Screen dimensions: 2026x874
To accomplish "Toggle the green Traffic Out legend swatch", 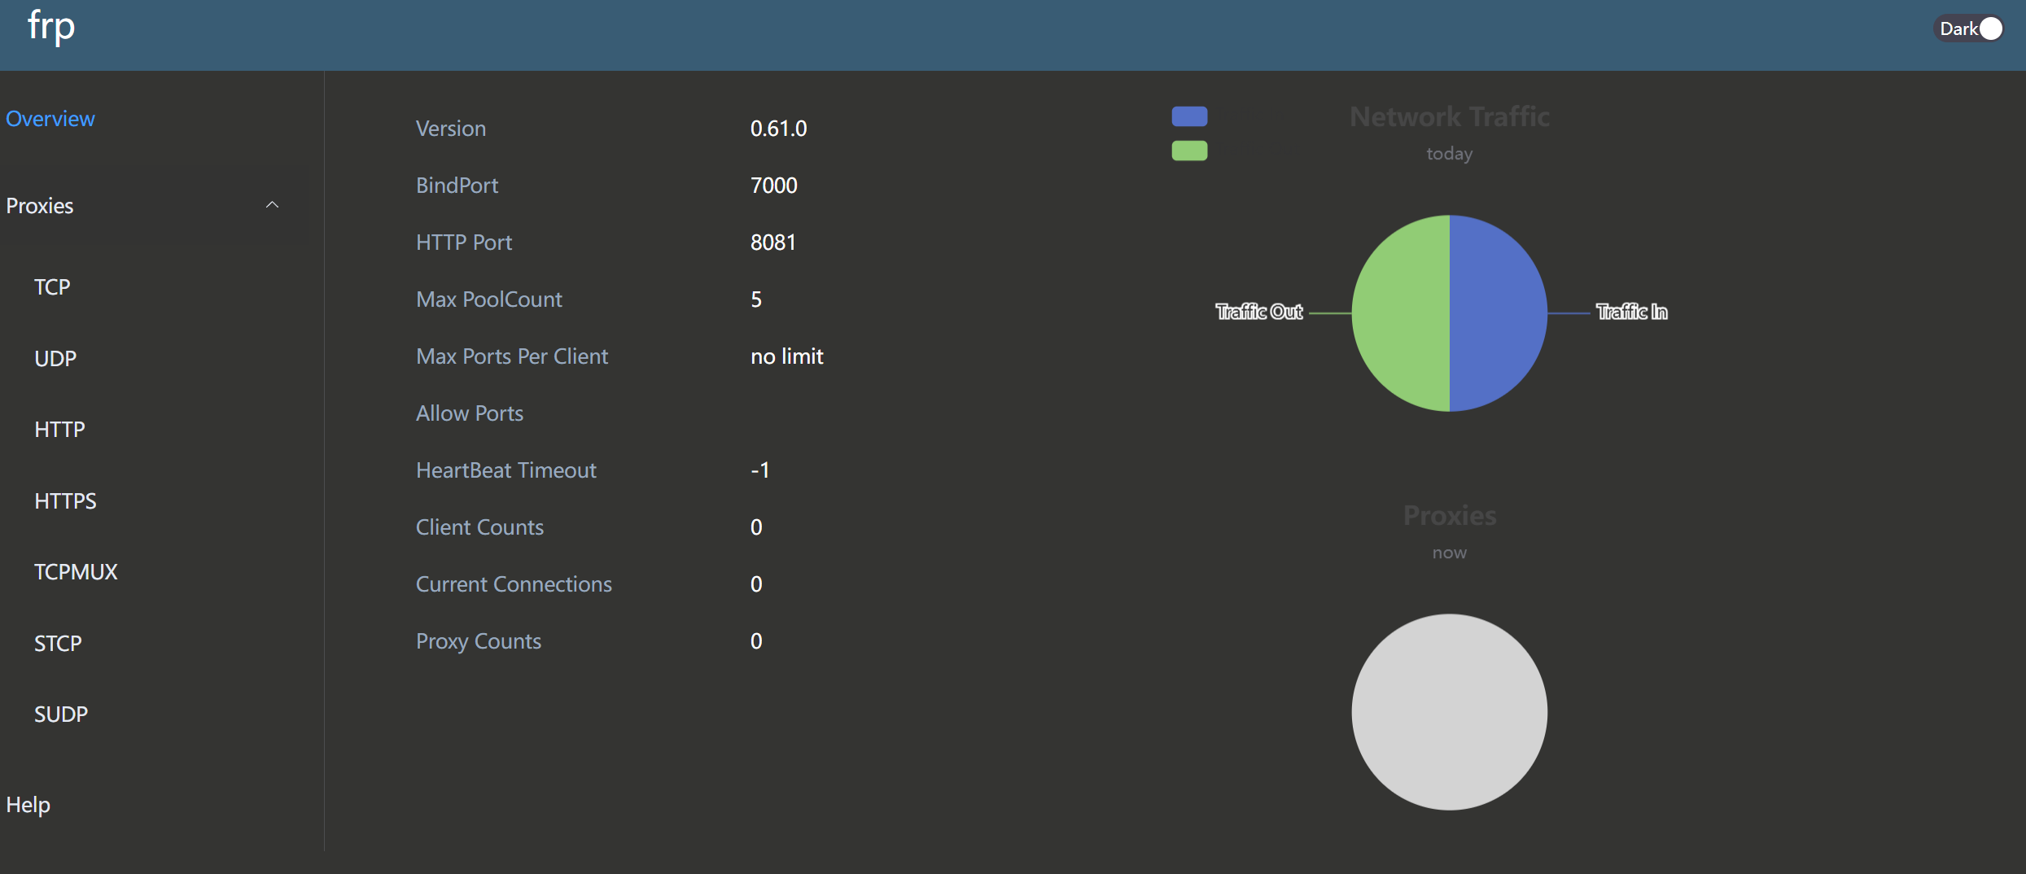I will [x=1189, y=151].
